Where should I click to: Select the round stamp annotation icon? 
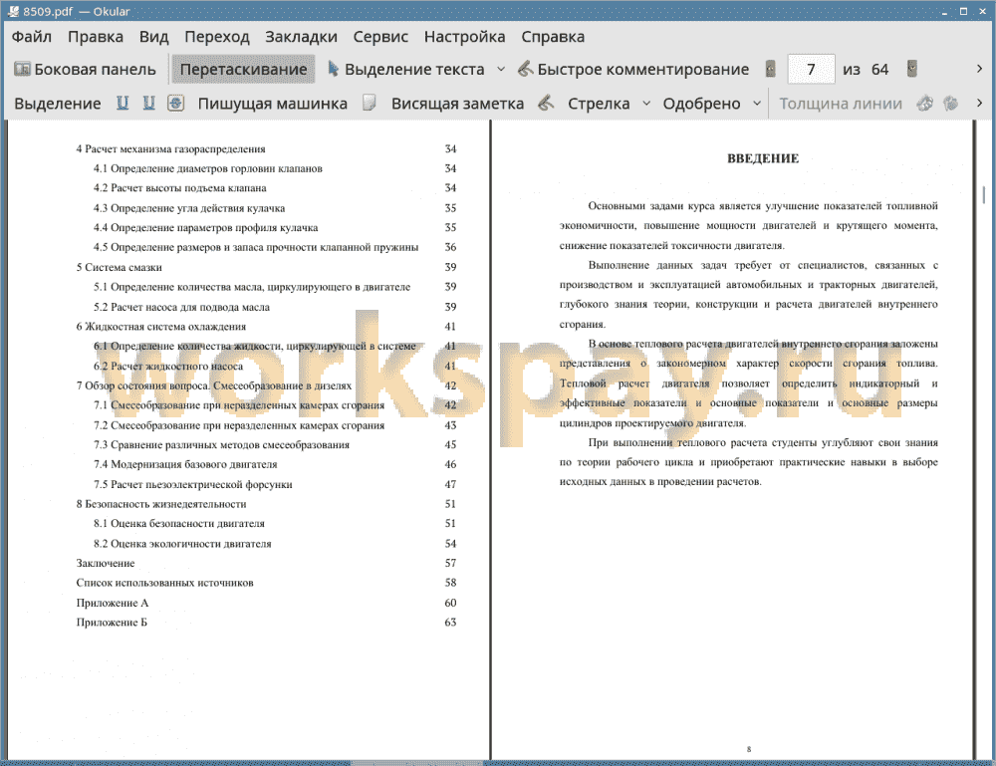tap(176, 103)
